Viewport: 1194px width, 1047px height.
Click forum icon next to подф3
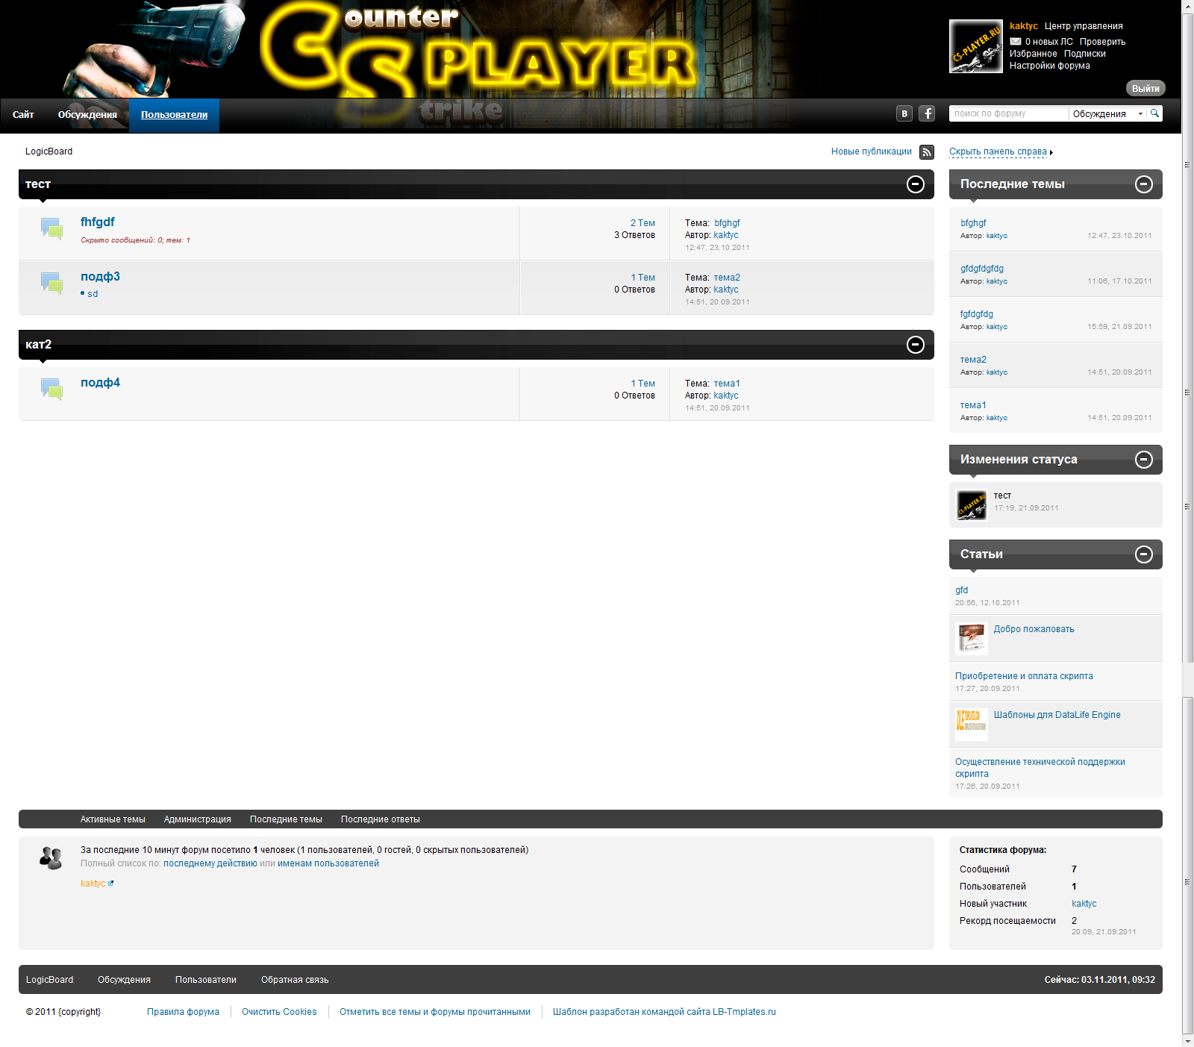pyautogui.click(x=51, y=283)
